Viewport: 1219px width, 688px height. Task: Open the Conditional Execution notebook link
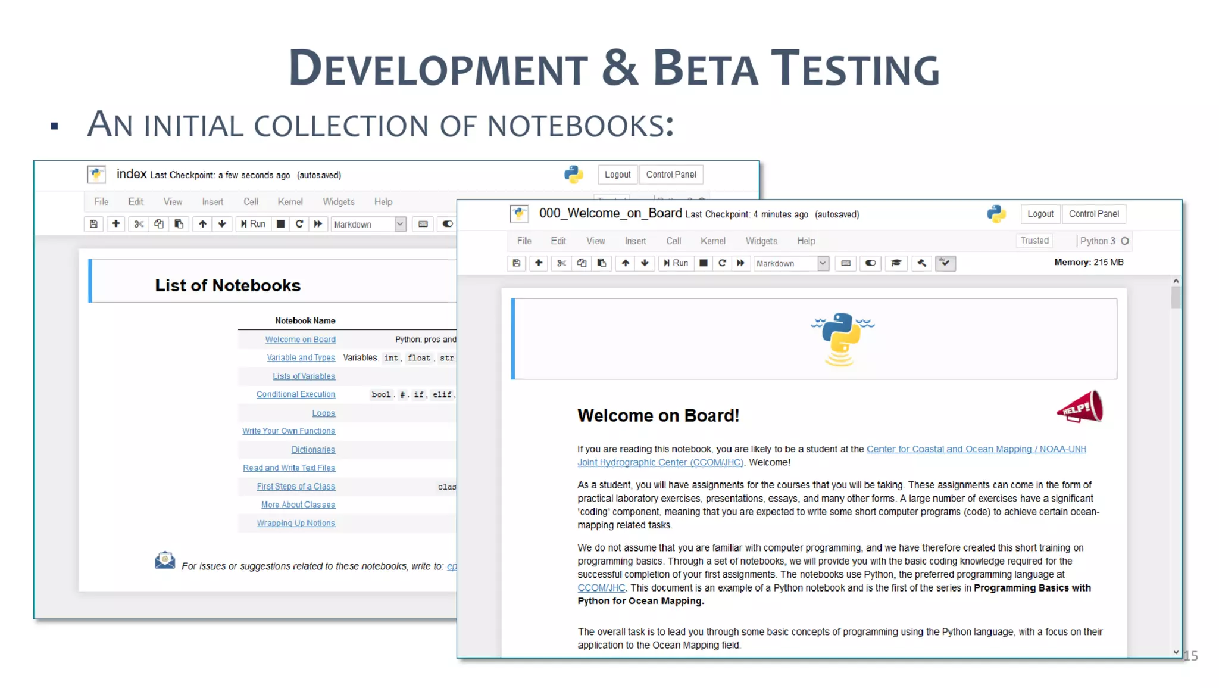pos(296,394)
